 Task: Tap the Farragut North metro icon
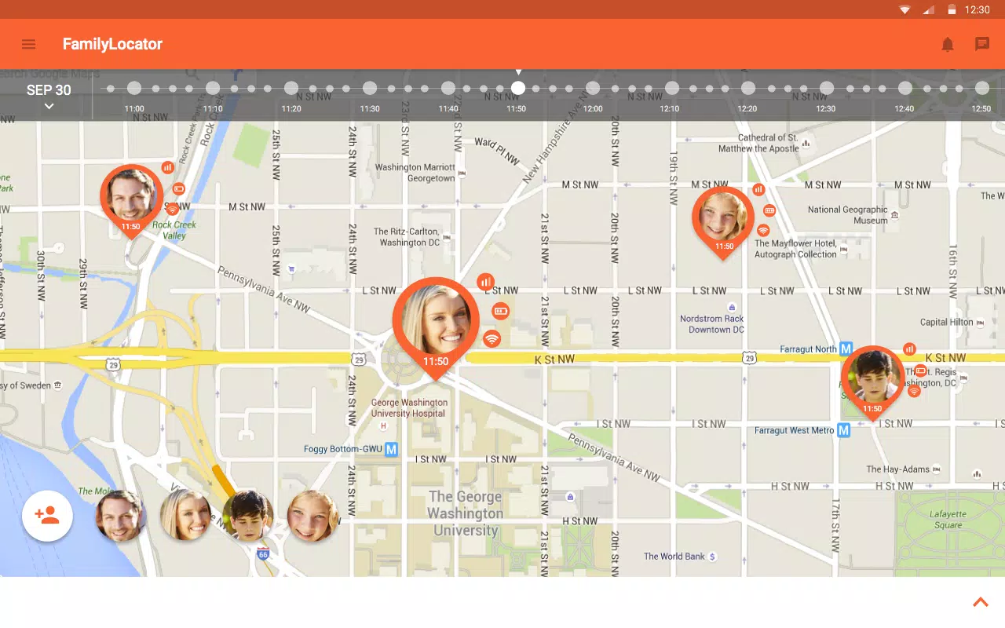(846, 349)
